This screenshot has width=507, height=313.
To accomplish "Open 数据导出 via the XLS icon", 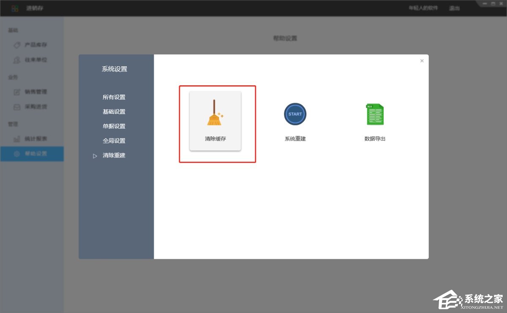I will [374, 114].
